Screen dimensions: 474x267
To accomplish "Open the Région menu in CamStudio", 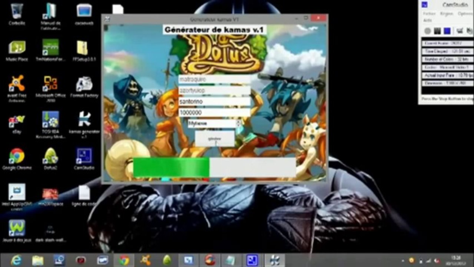I will tap(446, 14).
